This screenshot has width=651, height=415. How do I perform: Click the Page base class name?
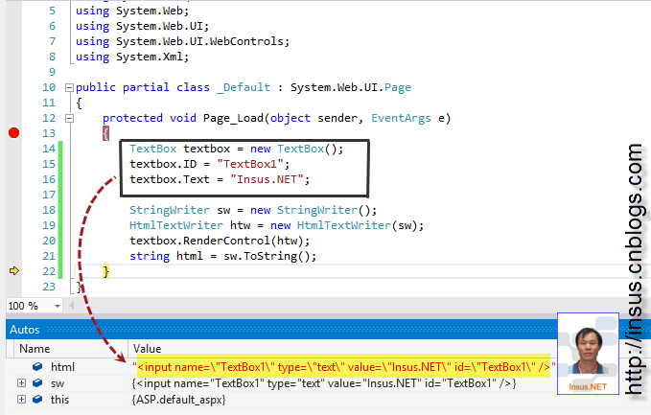[398, 88]
